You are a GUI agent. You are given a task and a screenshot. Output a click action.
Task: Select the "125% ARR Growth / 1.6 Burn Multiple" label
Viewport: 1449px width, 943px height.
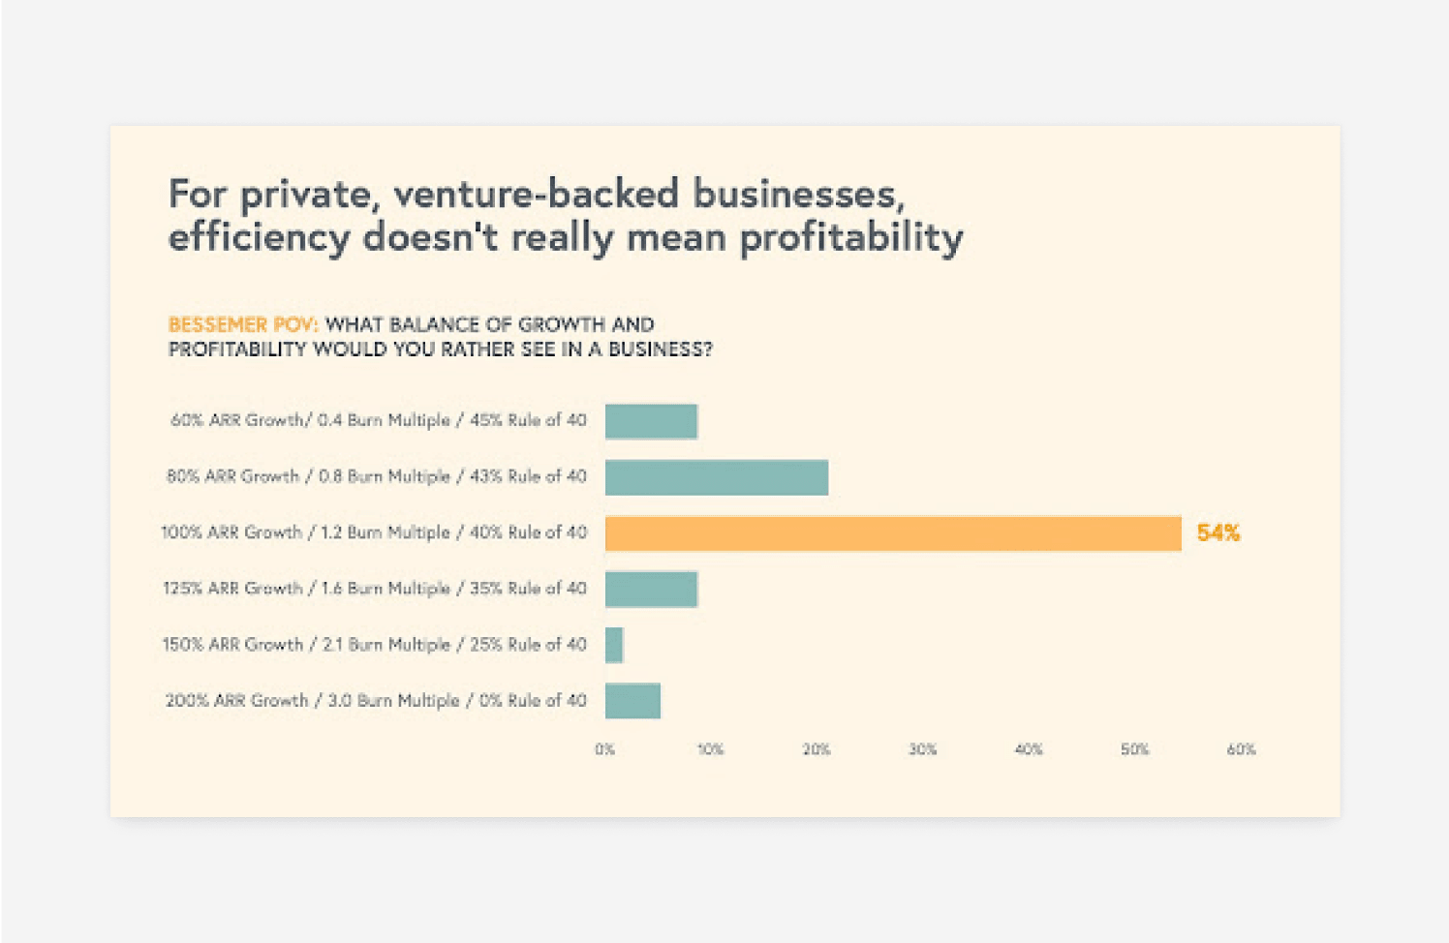374,589
